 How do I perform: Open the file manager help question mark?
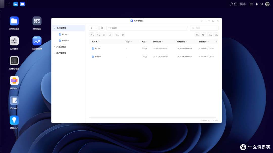tap(202, 21)
